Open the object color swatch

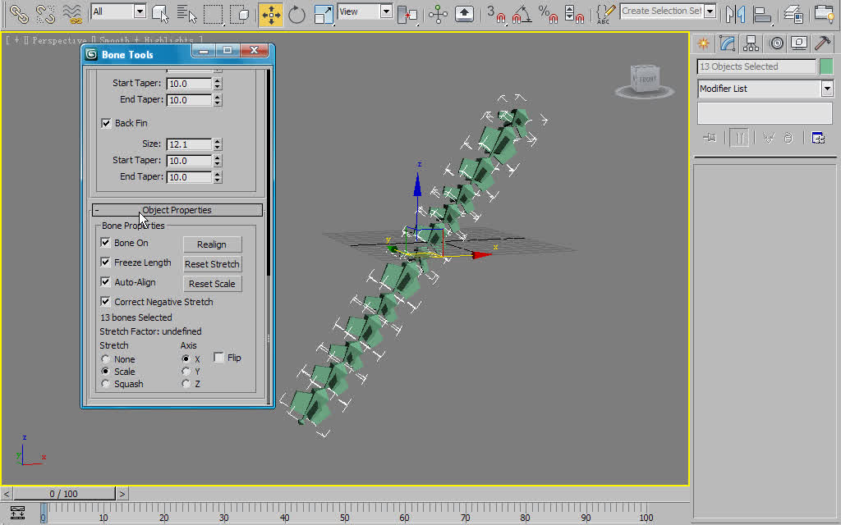tap(826, 66)
